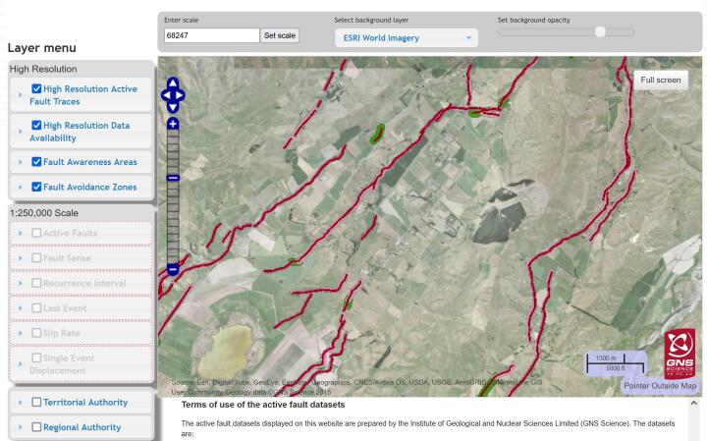Screen dimensions: 707x441
Task: Adjust the background opacity slider
Action: (600, 31)
